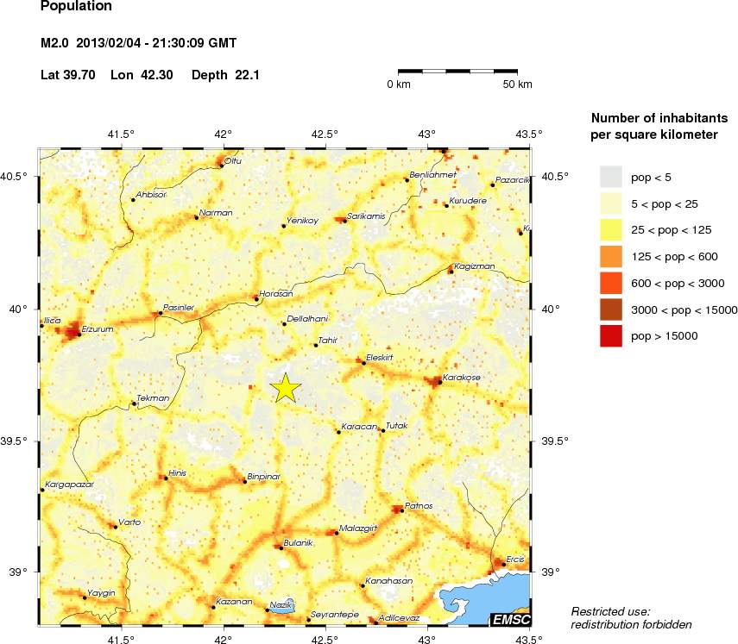Click the 'Hinis' city label
This screenshot has width=738, height=644.
(x=178, y=473)
